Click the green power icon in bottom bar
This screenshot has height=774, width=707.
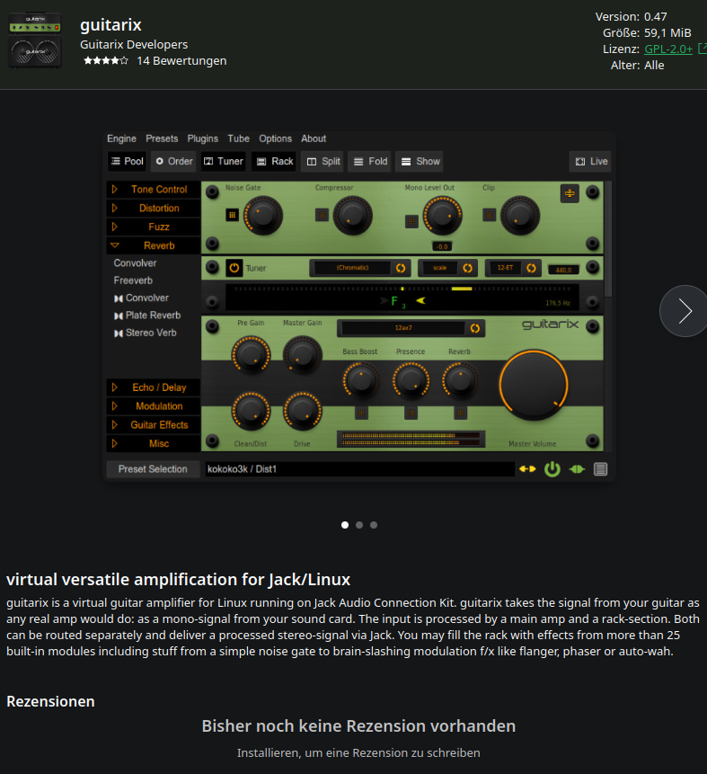[x=552, y=469]
